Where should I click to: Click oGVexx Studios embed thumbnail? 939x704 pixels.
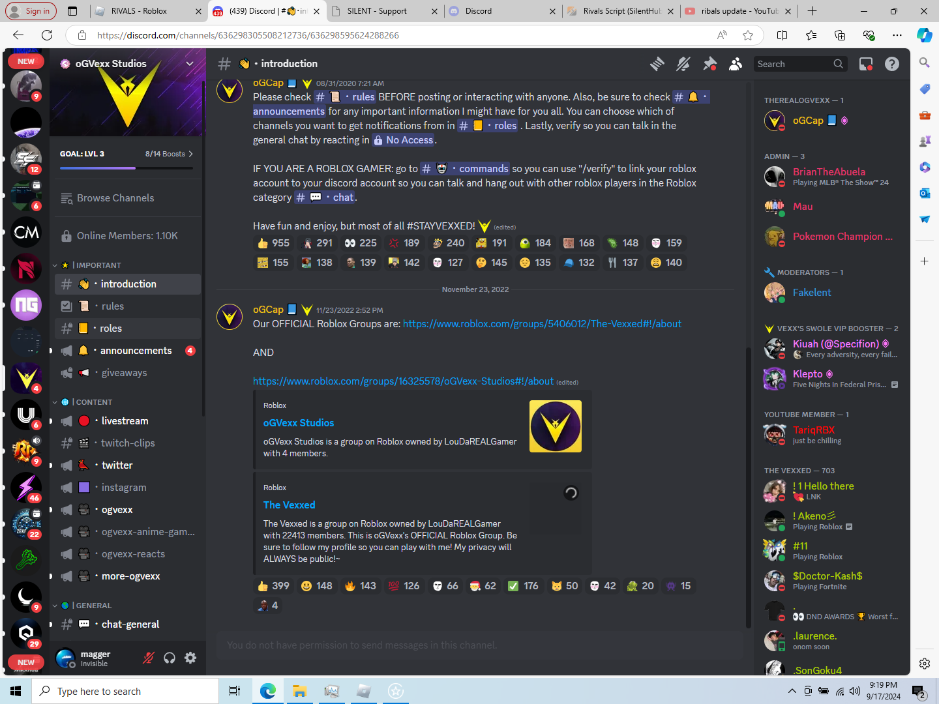click(556, 426)
